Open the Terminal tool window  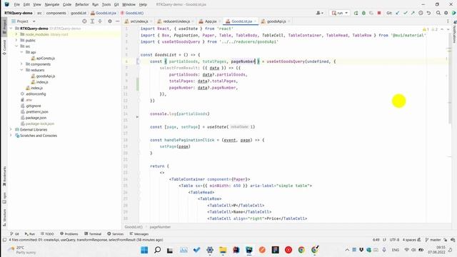(x=93, y=234)
